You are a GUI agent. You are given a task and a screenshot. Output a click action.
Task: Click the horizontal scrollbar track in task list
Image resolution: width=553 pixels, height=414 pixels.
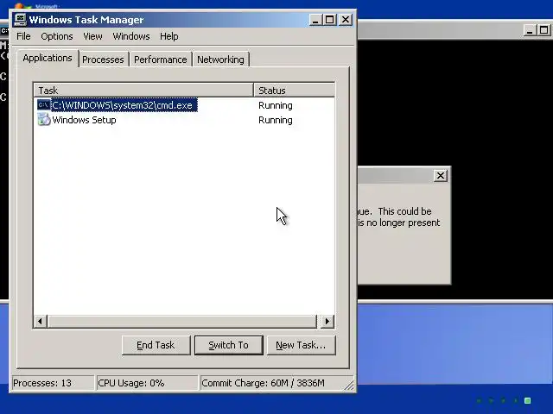pos(182,321)
